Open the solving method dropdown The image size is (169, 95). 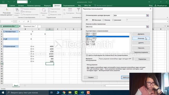coord(133,59)
